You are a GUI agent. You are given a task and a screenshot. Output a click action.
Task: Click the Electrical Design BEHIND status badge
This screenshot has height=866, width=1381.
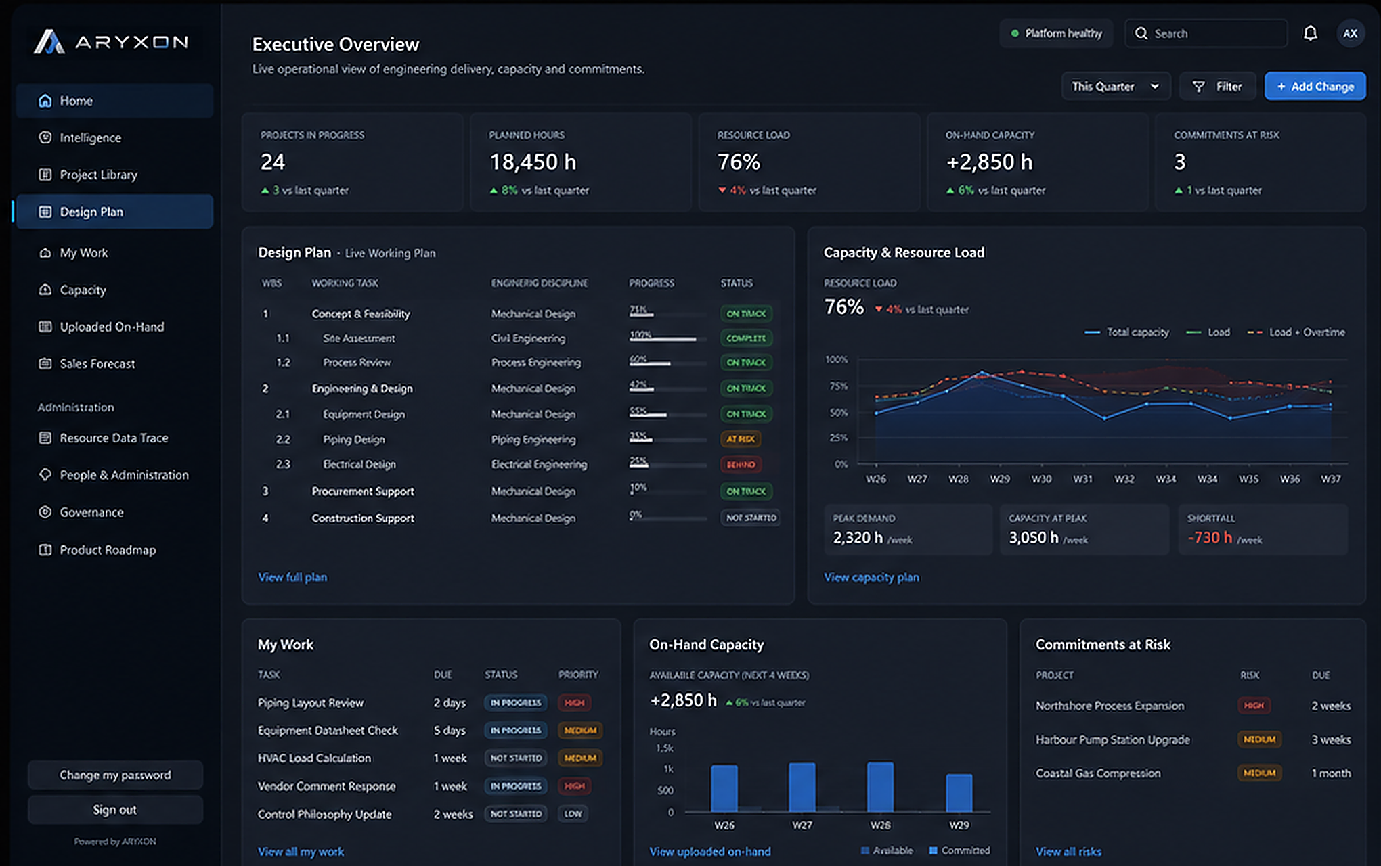point(741,465)
